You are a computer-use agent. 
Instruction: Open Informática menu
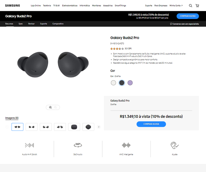85,6
